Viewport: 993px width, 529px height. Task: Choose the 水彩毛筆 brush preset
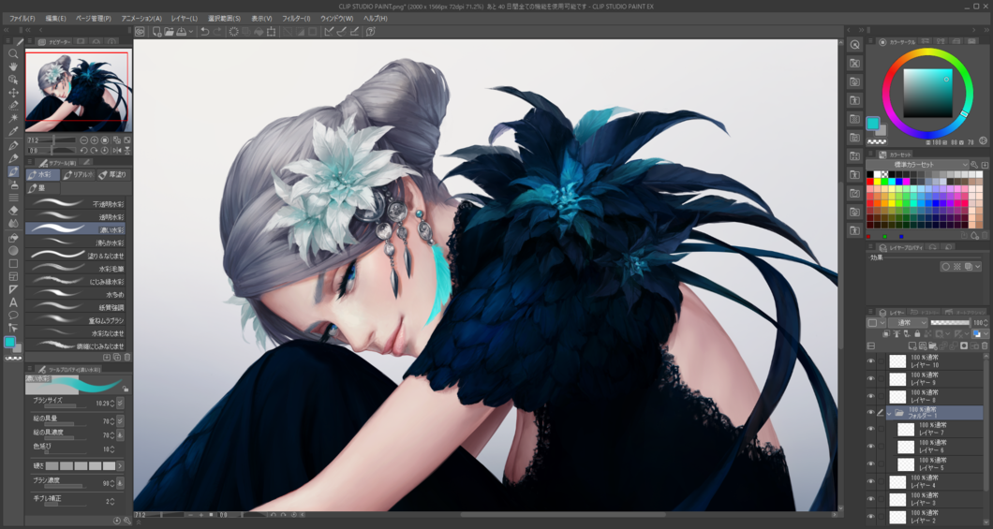(75, 268)
